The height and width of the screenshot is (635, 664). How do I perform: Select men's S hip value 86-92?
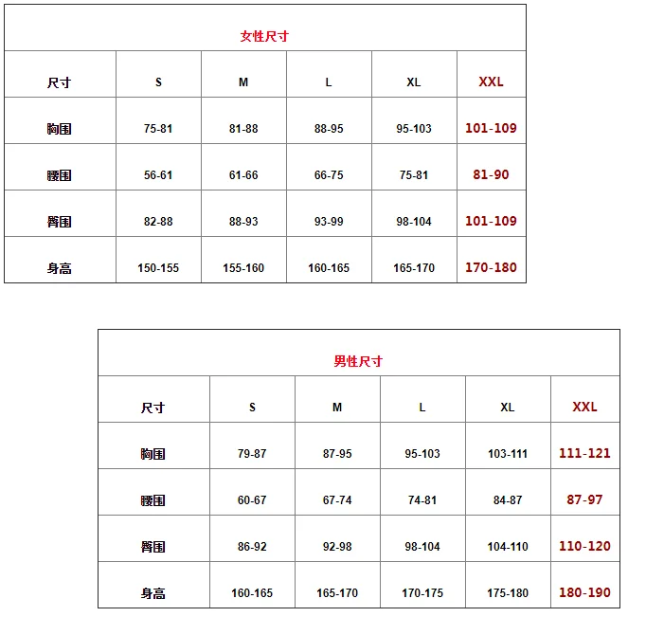click(x=252, y=547)
